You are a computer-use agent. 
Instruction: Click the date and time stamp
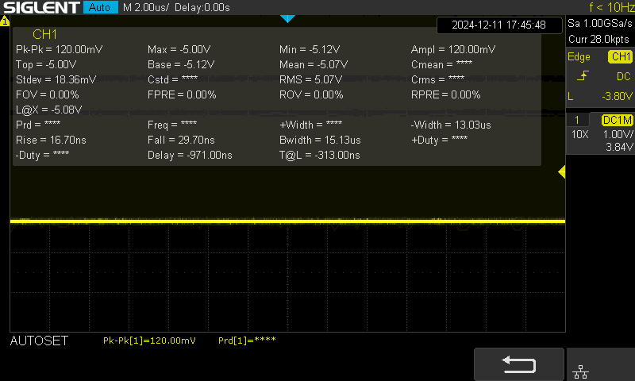498,25
